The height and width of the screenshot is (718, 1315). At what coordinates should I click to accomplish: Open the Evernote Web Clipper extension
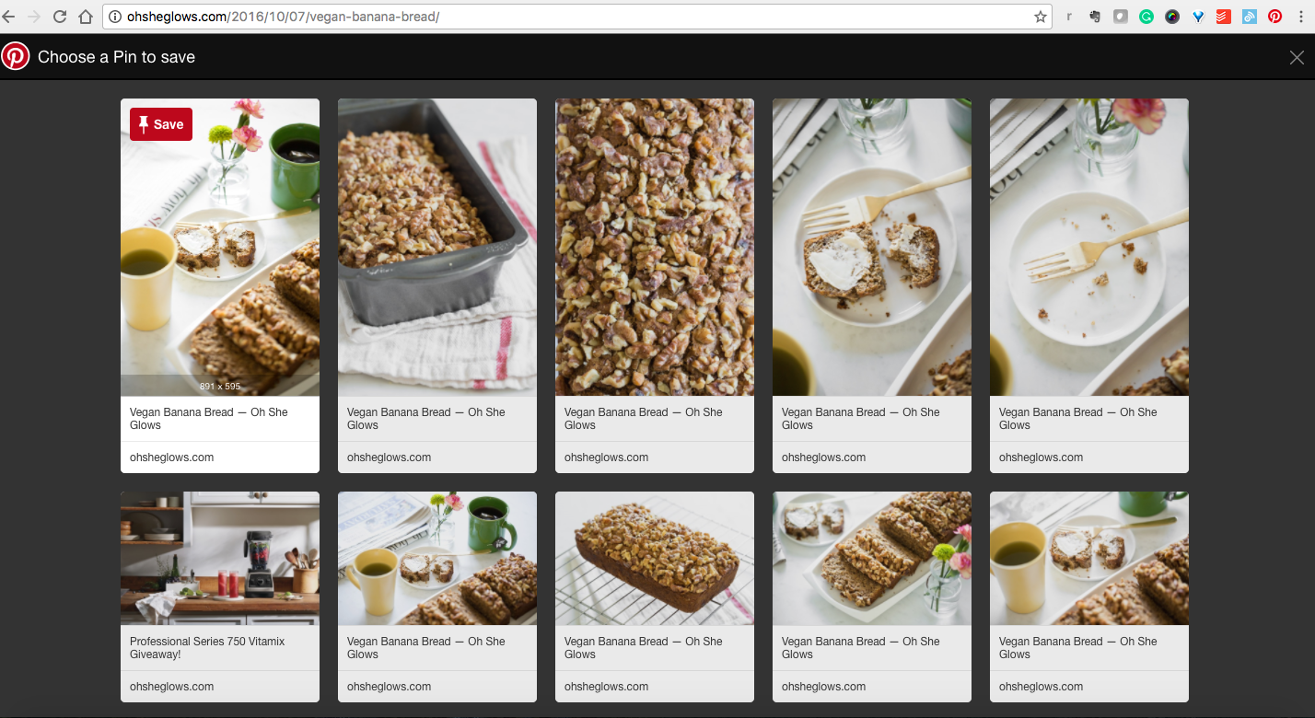click(1094, 17)
